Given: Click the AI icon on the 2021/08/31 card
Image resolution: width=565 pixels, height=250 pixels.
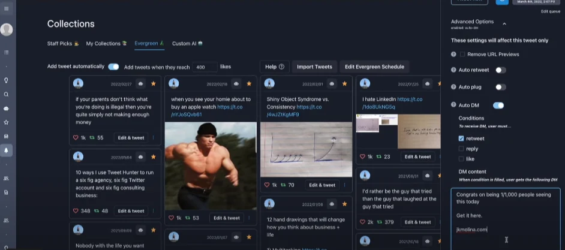Looking at the screenshot, I should pyautogui.click(x=428, y=176).
